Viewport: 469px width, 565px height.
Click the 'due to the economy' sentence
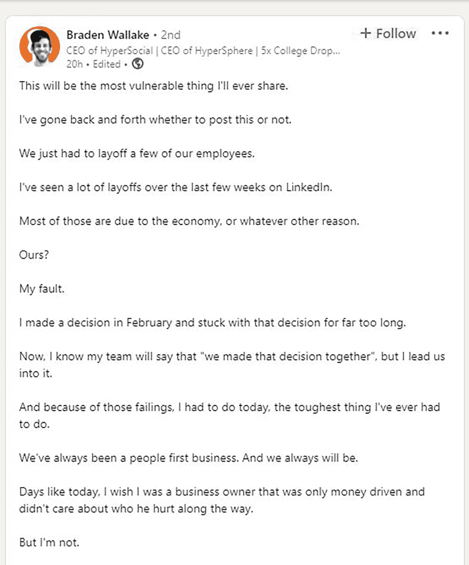[189, 221]
